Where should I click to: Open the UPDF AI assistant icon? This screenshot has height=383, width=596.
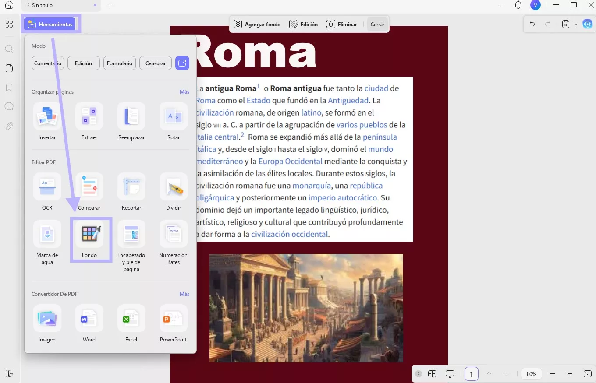click(588, 24)
